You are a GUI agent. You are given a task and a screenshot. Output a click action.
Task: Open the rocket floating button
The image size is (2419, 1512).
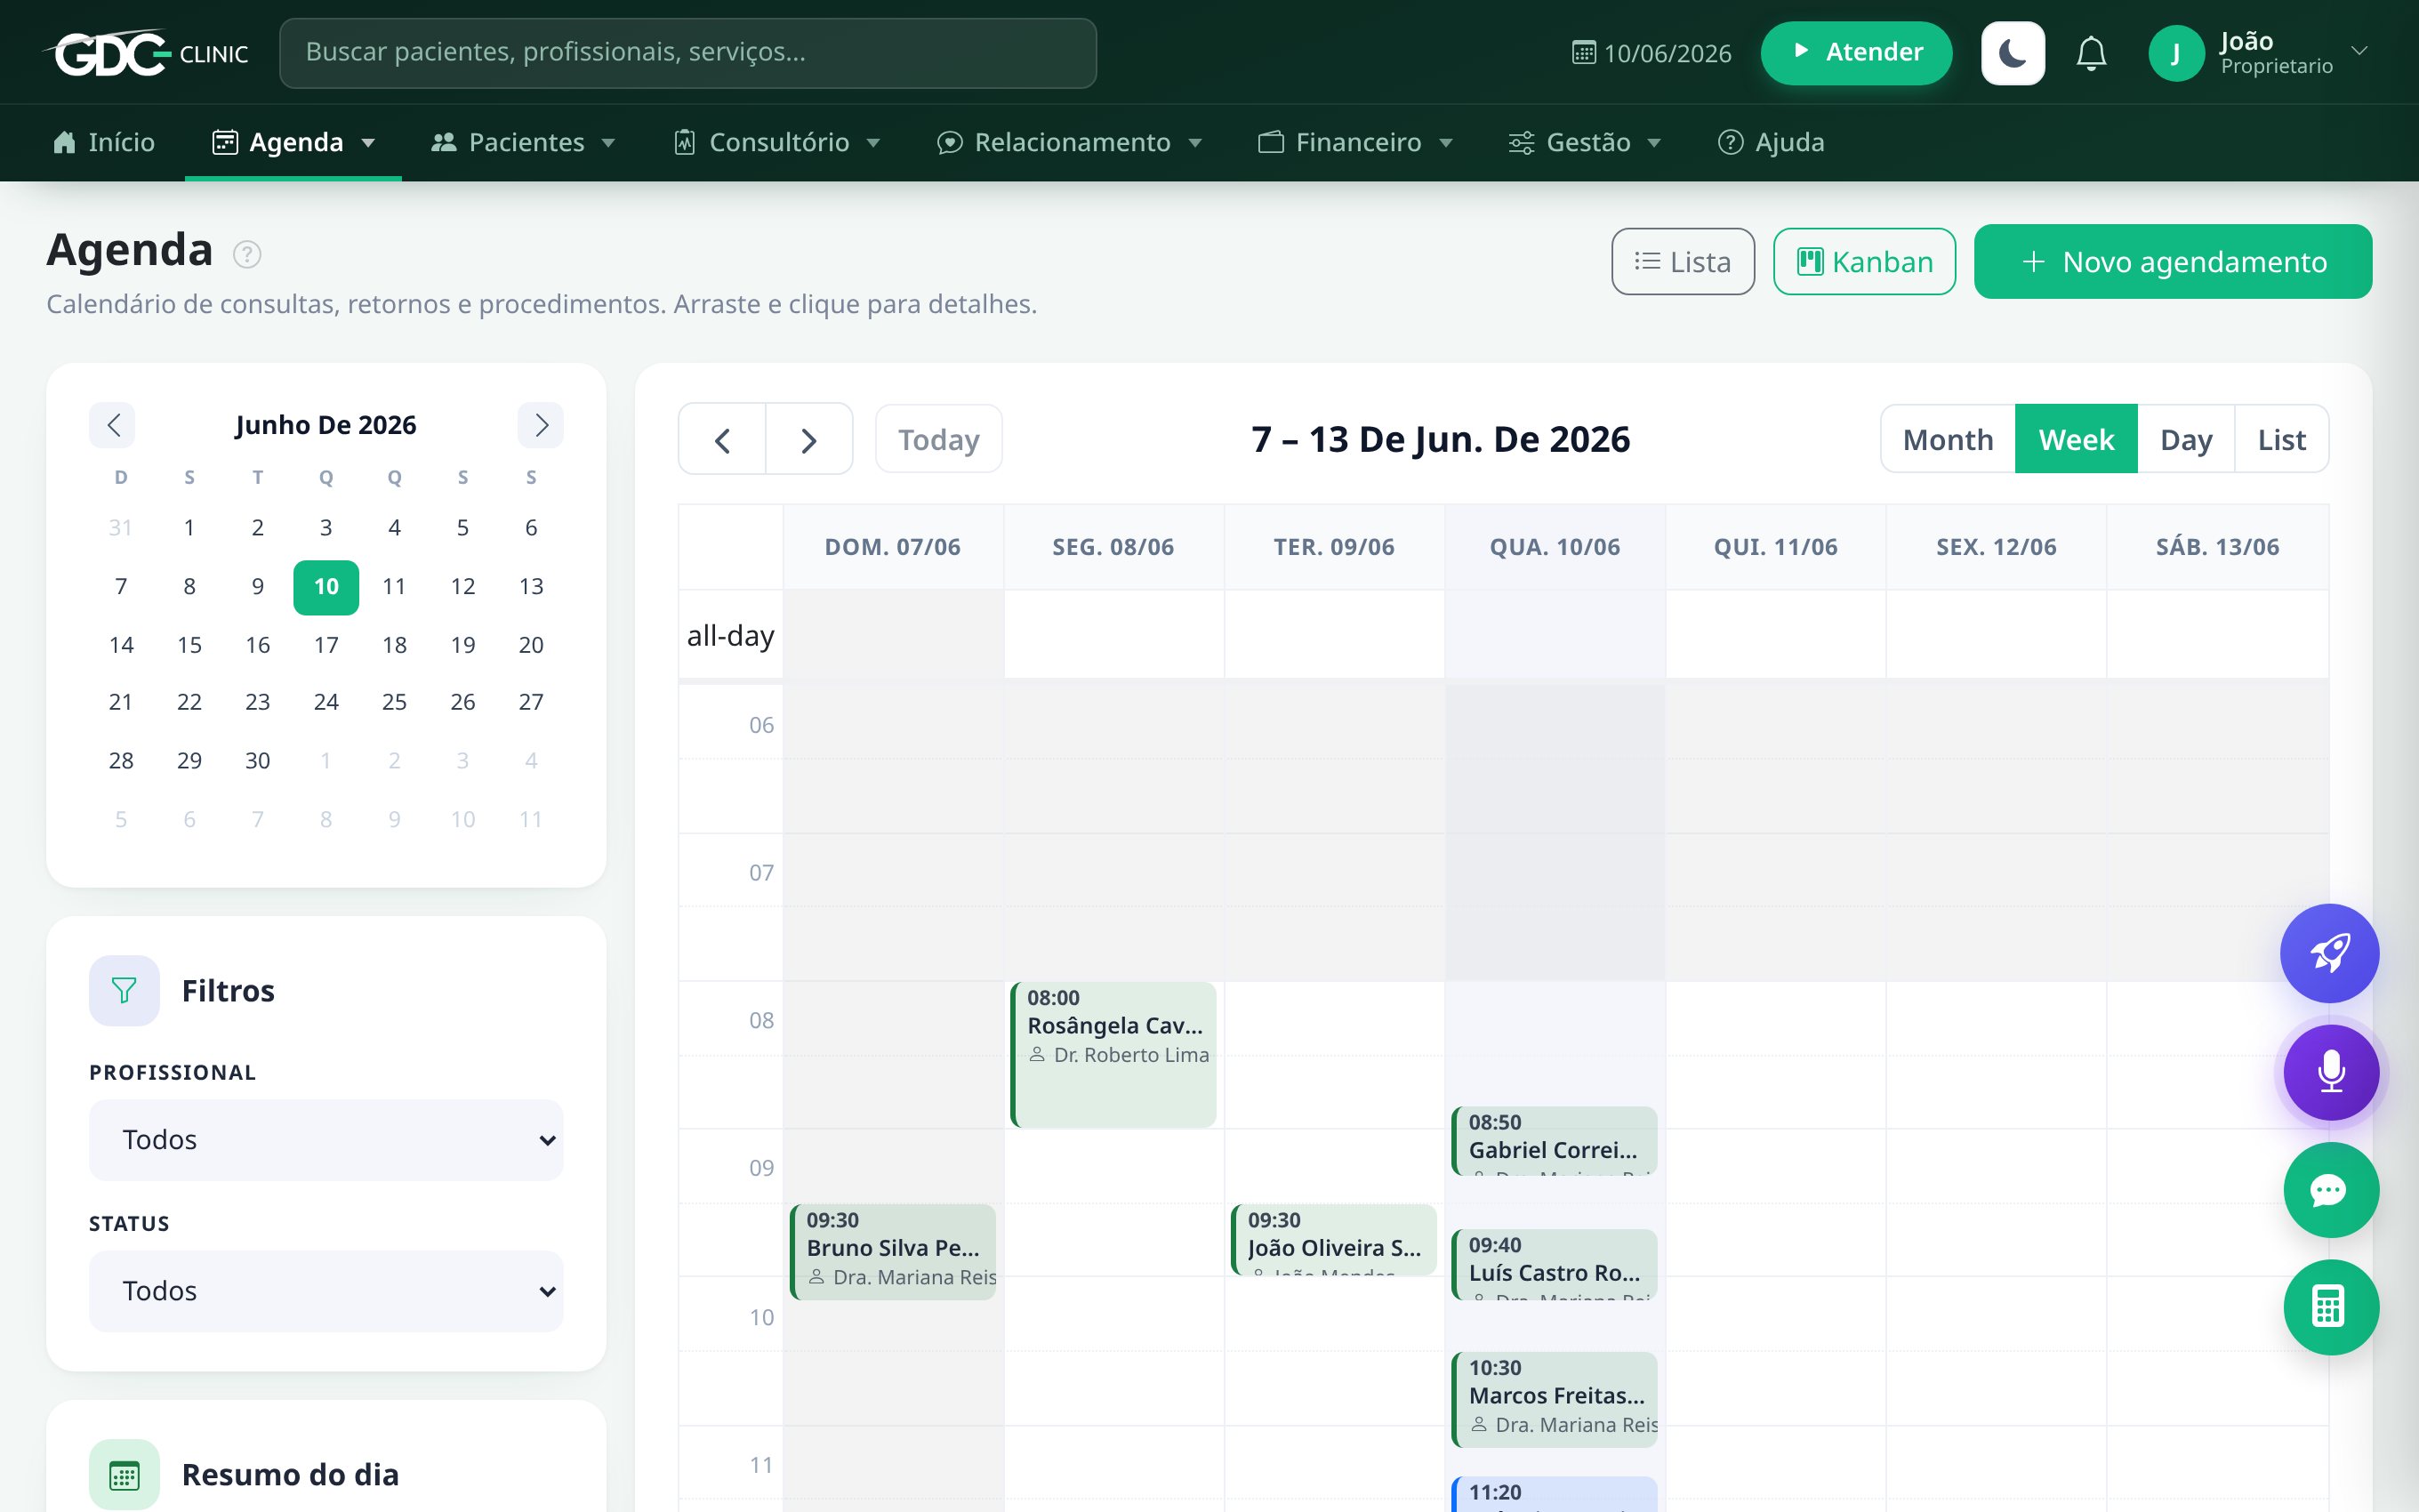tap(2330, 953)
